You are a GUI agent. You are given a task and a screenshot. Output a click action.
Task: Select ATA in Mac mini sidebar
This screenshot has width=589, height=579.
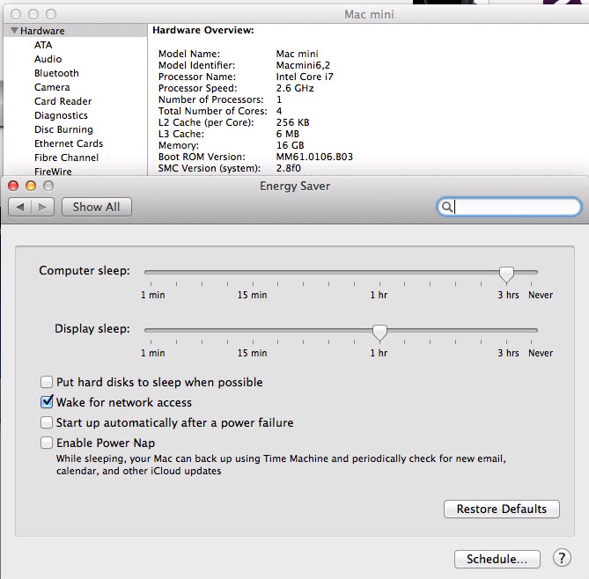[x=43, y=45]
